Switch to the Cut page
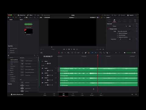Viewport: 146px width, 110px height. tap(54, 94)
